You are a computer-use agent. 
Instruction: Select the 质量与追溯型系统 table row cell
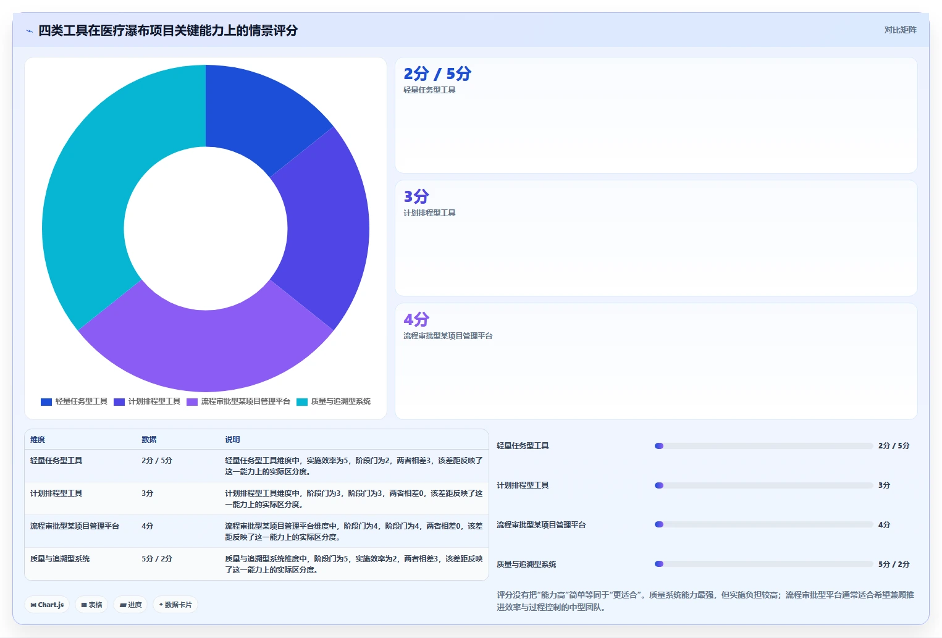click(x=60, y=559)
